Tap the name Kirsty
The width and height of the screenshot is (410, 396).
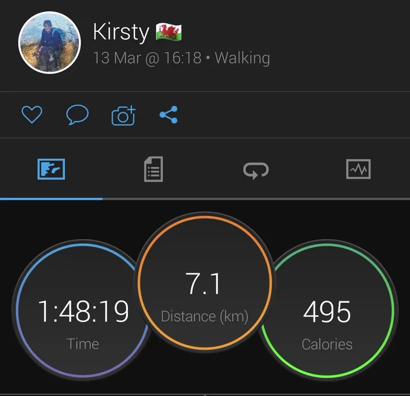pyautogui.click(x=121, y=32)
